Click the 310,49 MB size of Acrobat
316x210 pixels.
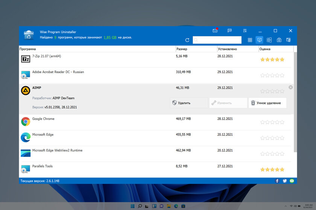click(x=183, y=72)
